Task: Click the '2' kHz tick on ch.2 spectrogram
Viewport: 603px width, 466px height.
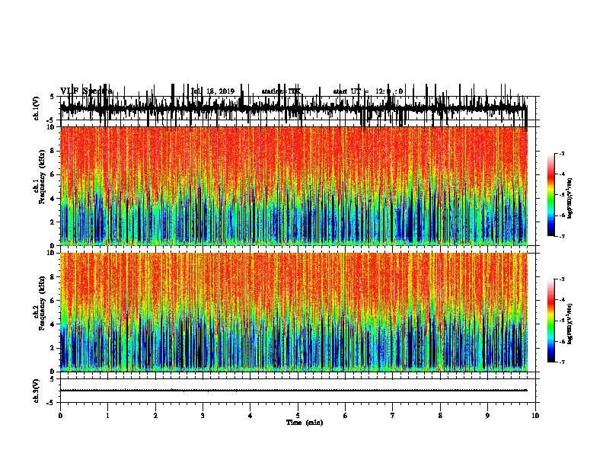Action: (x=53, y=348)
